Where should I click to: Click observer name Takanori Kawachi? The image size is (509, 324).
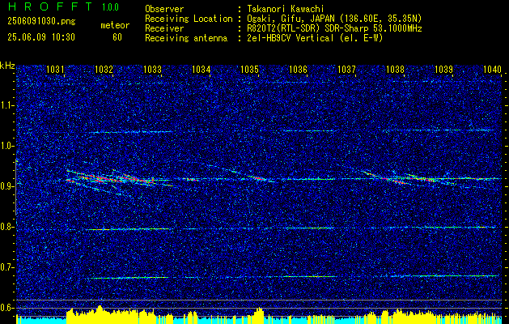point(284,9)
